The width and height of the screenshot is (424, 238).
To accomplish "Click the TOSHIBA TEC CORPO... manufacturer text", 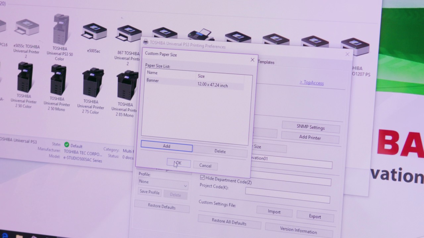I will tap(83, 153).
